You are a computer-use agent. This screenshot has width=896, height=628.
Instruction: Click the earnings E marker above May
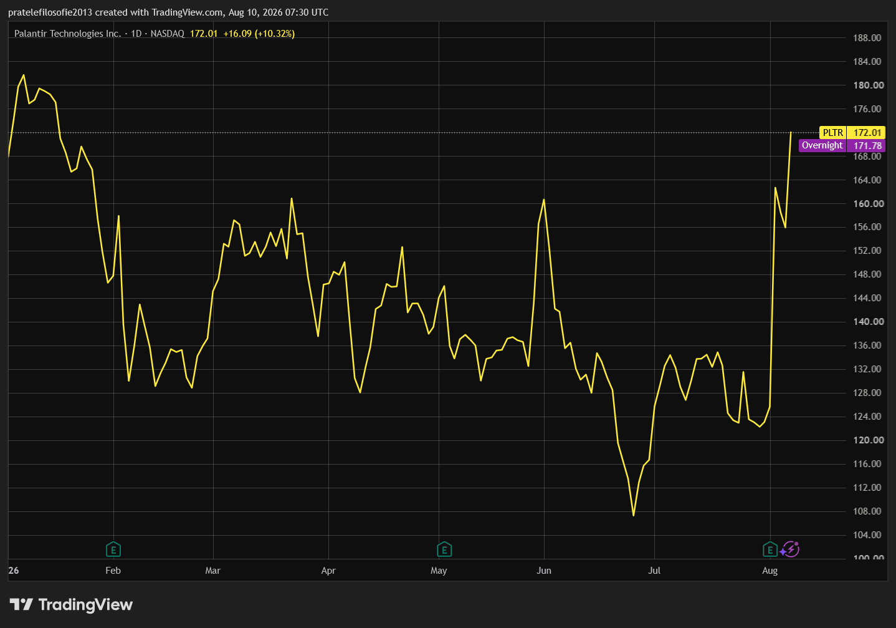(x=444, y=549)
